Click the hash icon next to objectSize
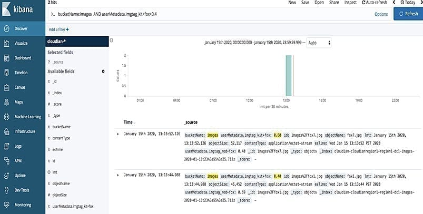The width and height of the screenshot is (423, 214). (49, 195)
